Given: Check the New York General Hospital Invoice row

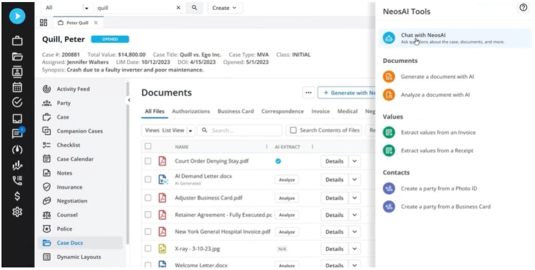Looking at the screenshot, I should pyautogui.click(x=148, y=232).
